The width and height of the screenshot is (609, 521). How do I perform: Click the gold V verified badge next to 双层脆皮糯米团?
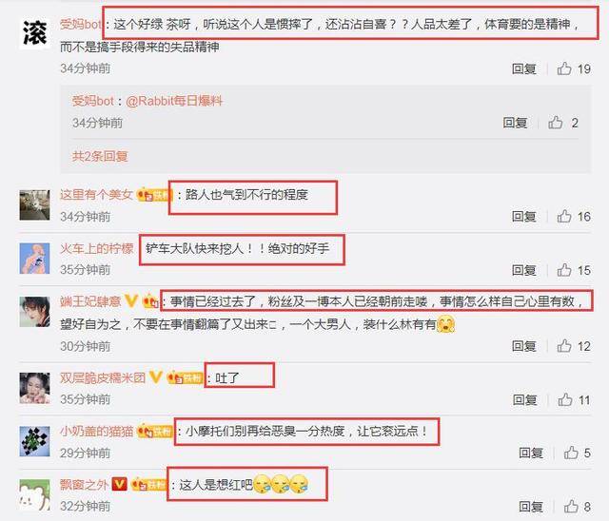click(156, 377)
